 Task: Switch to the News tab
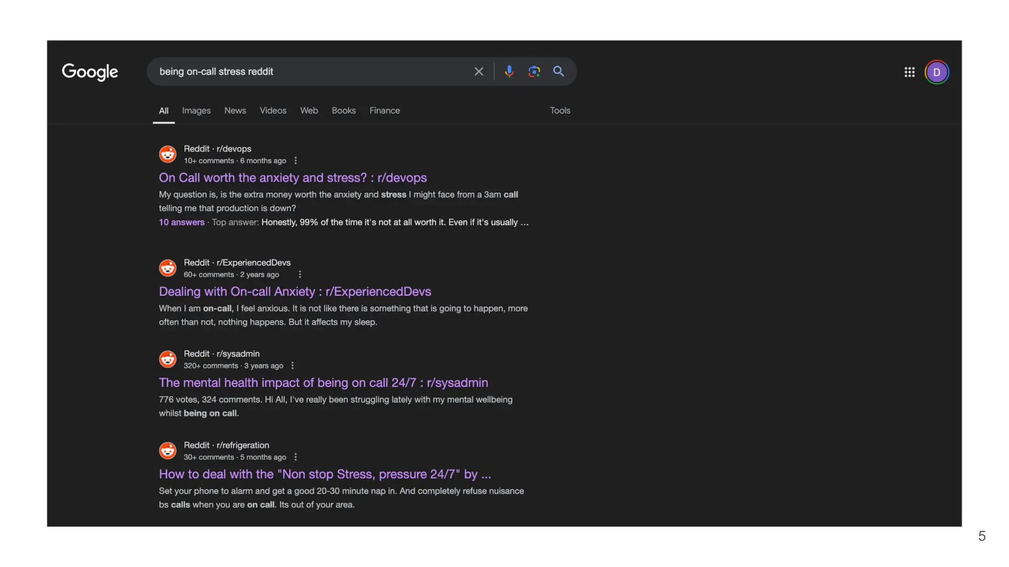tap(235, 111)
